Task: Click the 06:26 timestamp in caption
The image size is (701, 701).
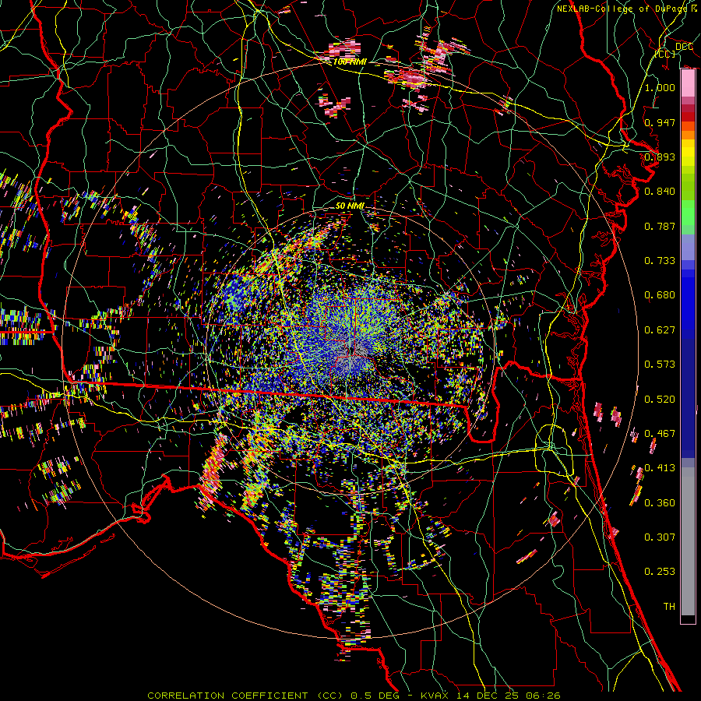Action: coord(543,696)
